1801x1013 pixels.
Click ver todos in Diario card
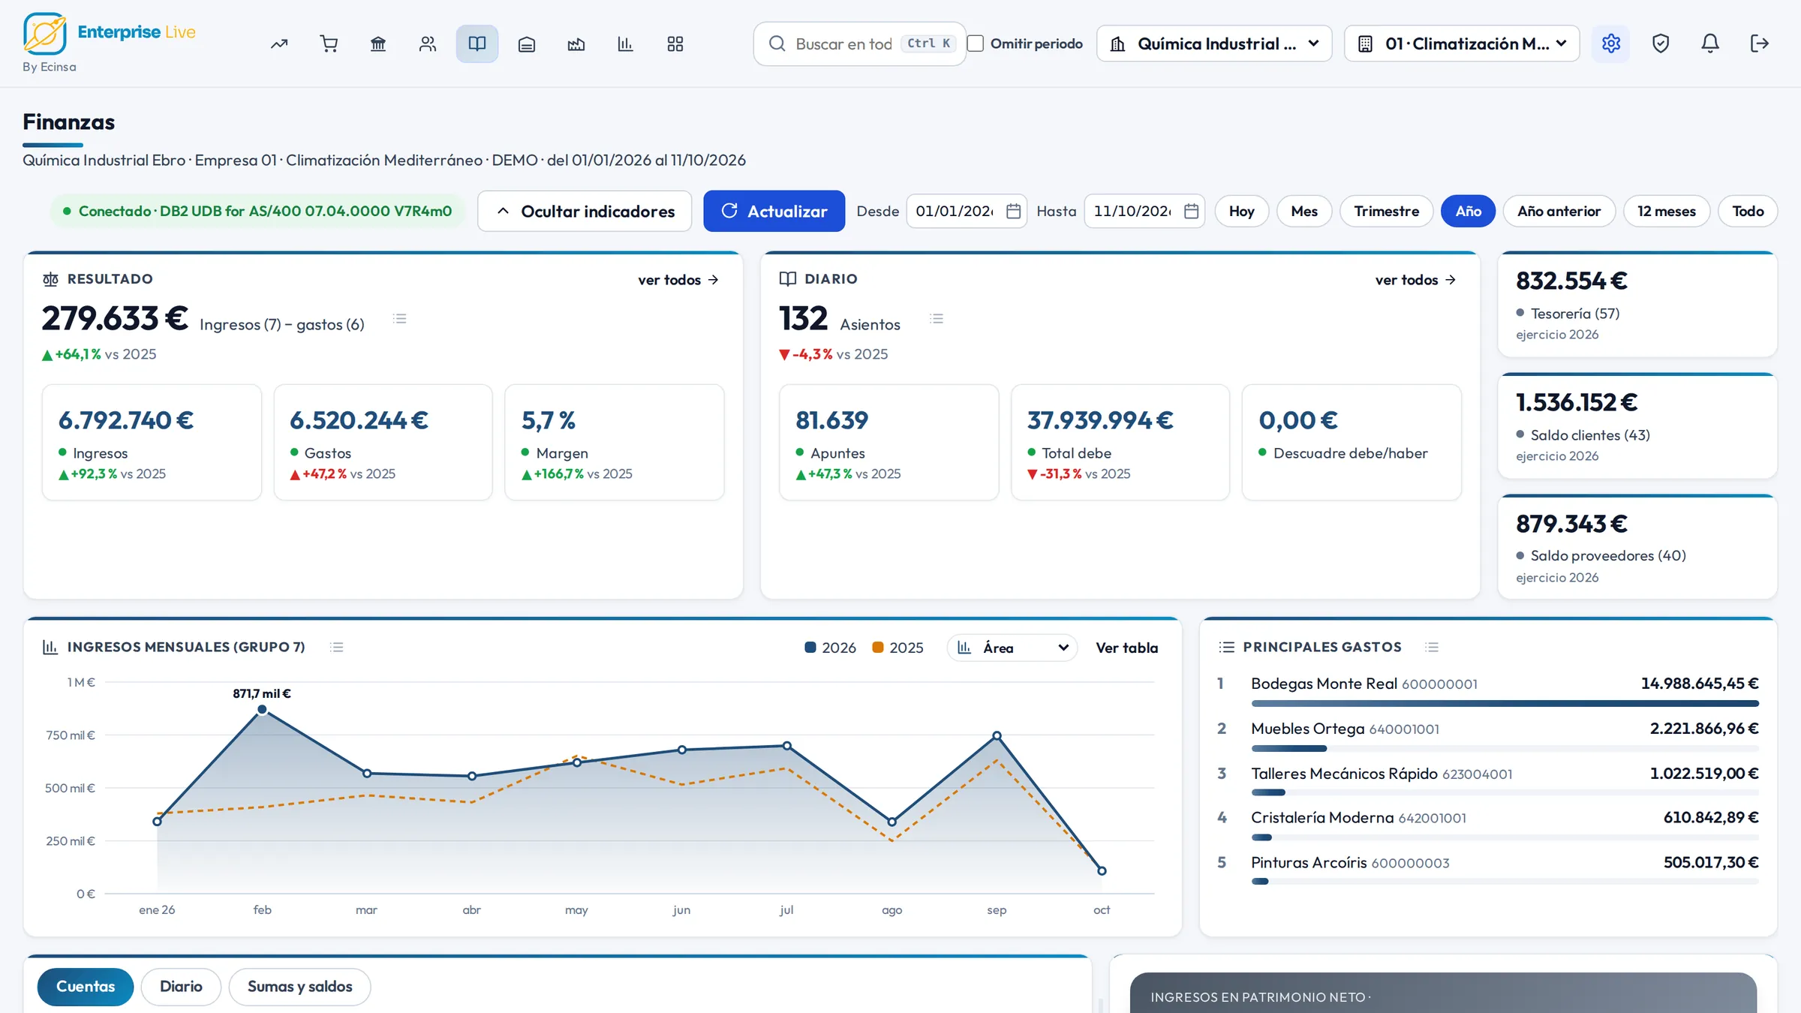pyautogui.click(x=1416, y=280)
